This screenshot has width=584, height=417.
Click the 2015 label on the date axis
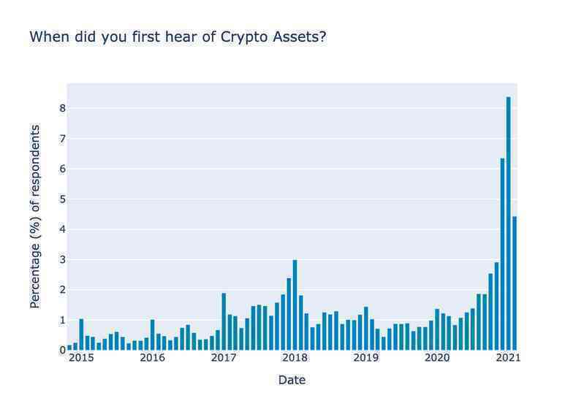point(82,358)
